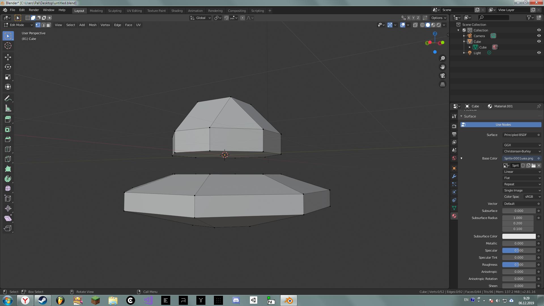Open the Modifier properties tab

pos(454,176)
